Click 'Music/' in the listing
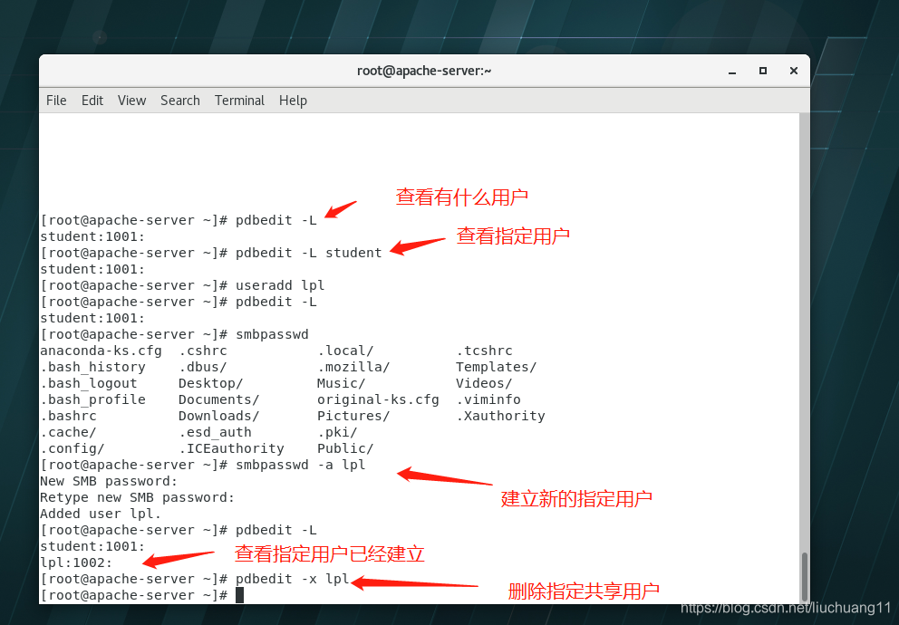Image resolution: width=899 pixels, height=625 pixels. tap(341, 383)
